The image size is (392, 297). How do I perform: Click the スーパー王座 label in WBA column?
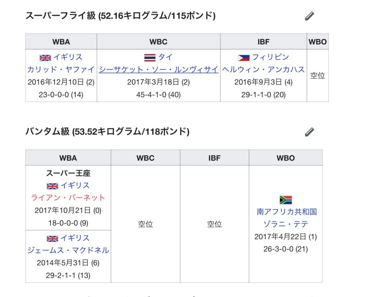click(x=68, y=173)
